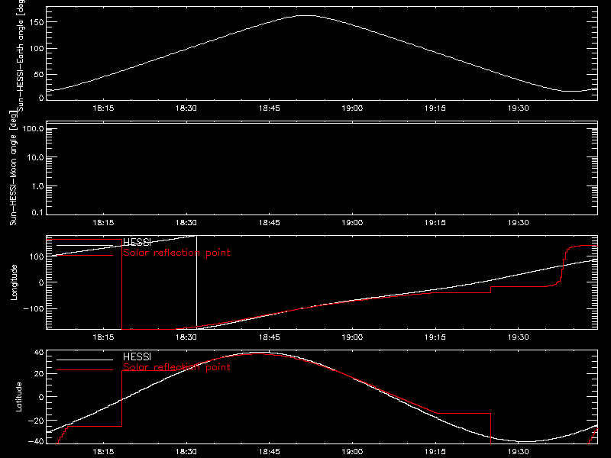This screenshot has width=611, height=458.
Task: Click the HESSI legend entry in Latitude plot
Action: (137, 356)
